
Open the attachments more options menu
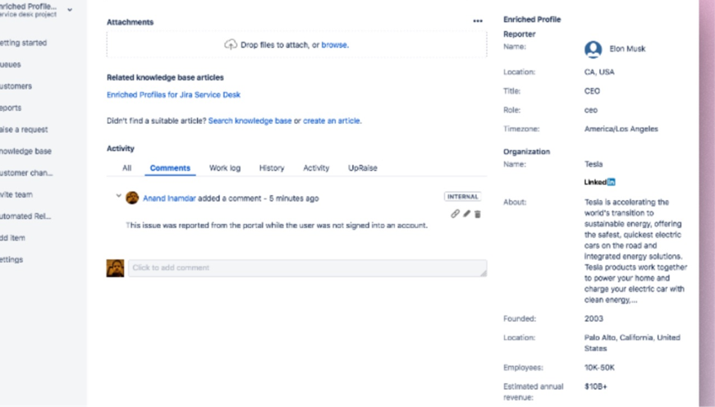[x=478, y=21]
